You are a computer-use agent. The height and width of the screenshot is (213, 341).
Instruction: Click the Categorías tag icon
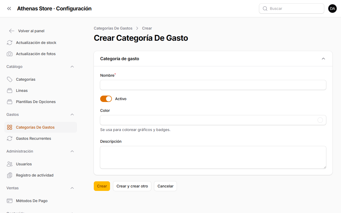[x=10, y=79]
